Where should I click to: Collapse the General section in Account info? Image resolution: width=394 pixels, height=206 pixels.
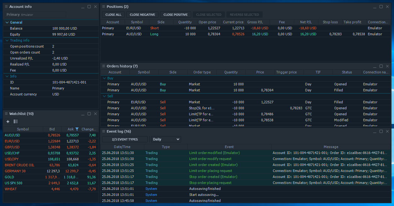tap(7, 23)
